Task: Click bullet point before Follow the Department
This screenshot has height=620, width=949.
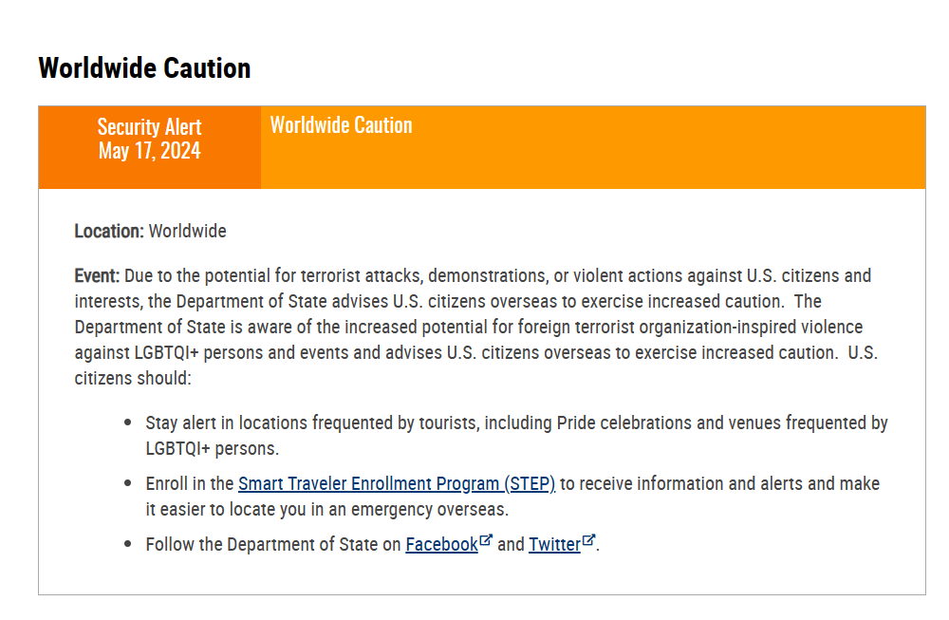Action: tap(127, 544)
